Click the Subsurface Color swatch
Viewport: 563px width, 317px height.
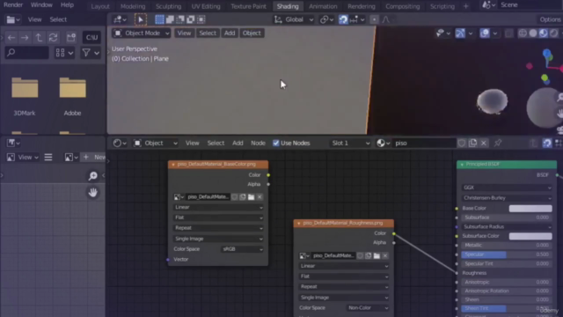(530, 236)
